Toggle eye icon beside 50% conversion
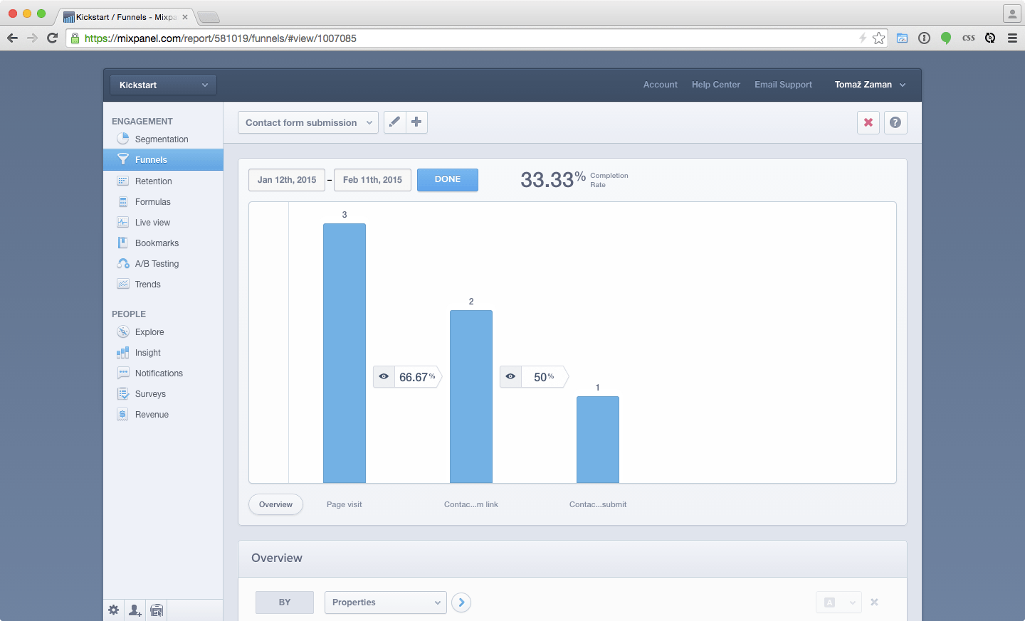Image resolution: width=1025 pixels, height=621 pixels. tap(510, 376)
